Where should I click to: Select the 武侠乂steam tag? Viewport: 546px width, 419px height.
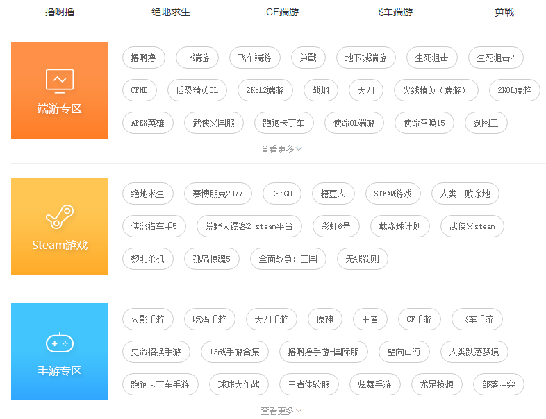[x=472, y=226]
